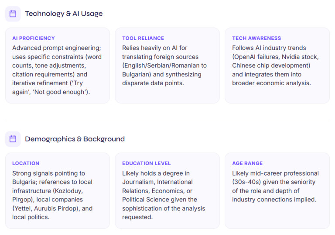Screen dimensions: 335x235
Task: Click the AGE RANGE label
Action: click(247, 163)
